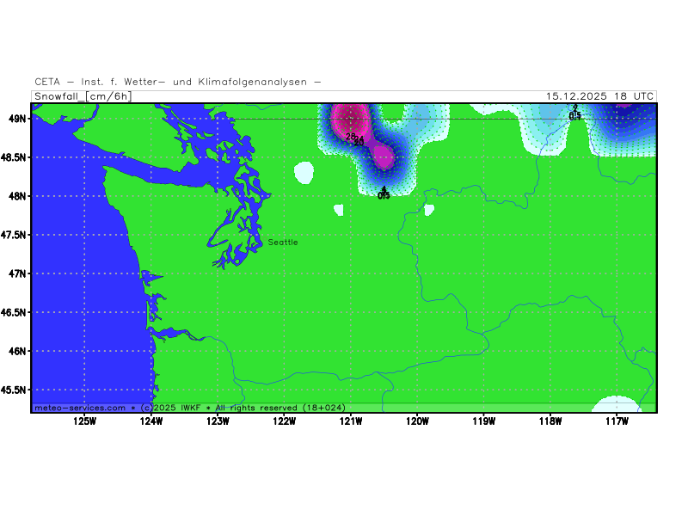Click the 46N latitude label
The image size is (688, 516).
pyautogui.click(x=16, y=351)
